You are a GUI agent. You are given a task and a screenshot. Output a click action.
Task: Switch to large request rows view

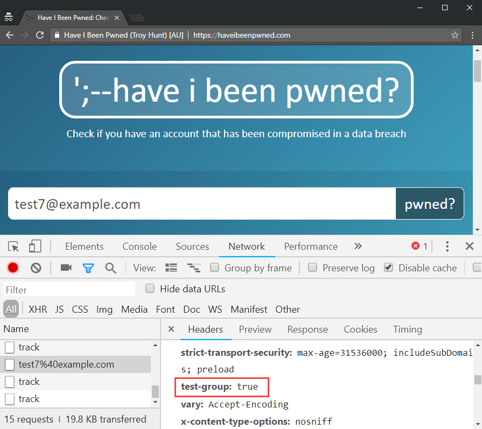171,268
